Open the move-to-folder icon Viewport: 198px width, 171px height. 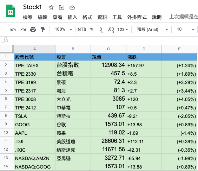coord(62,8)
